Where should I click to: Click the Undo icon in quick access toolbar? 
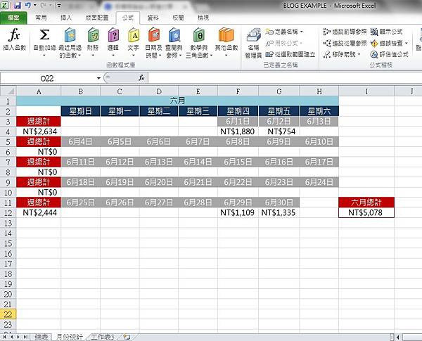[27, 5]
